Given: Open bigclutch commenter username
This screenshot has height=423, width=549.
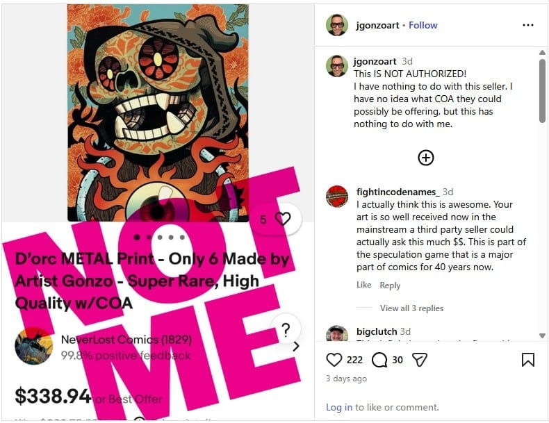Looking at the screenshot, I should coord(377,331).
